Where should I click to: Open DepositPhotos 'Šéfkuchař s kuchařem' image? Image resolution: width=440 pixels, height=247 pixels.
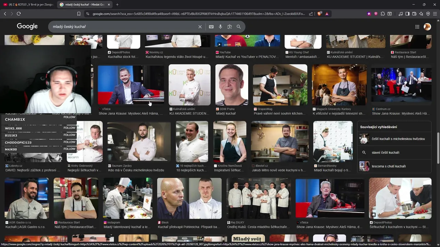pos(400,198)
